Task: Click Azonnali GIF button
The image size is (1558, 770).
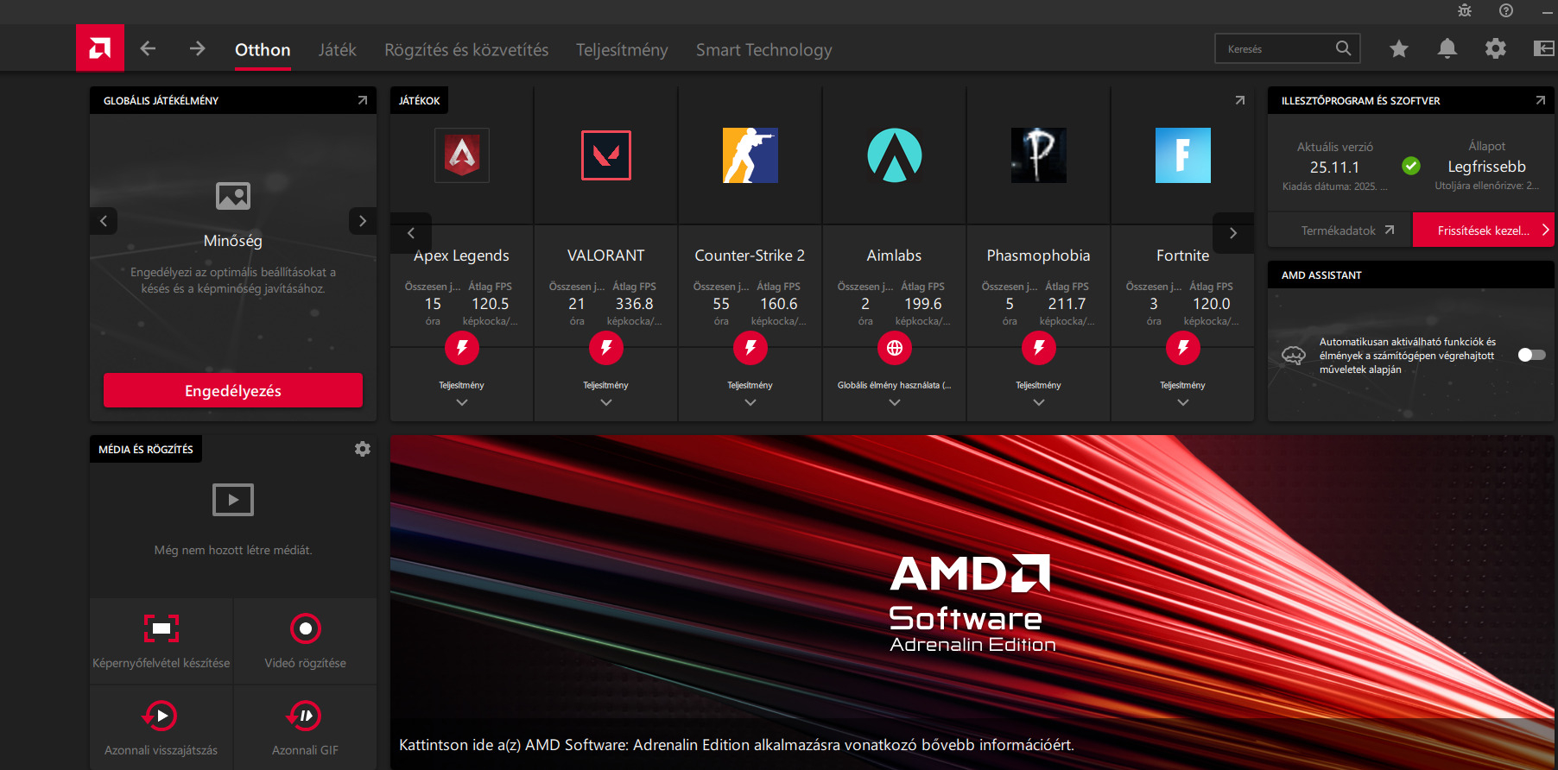Action: [x=306, y=728]
